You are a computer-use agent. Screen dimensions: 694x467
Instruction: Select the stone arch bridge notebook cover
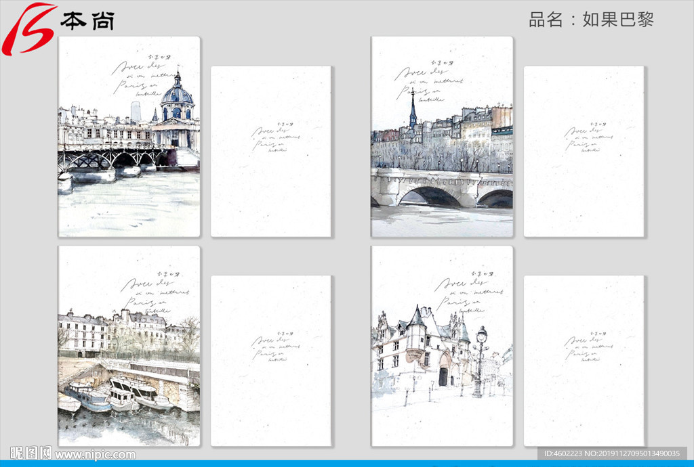tap(442, 137)
